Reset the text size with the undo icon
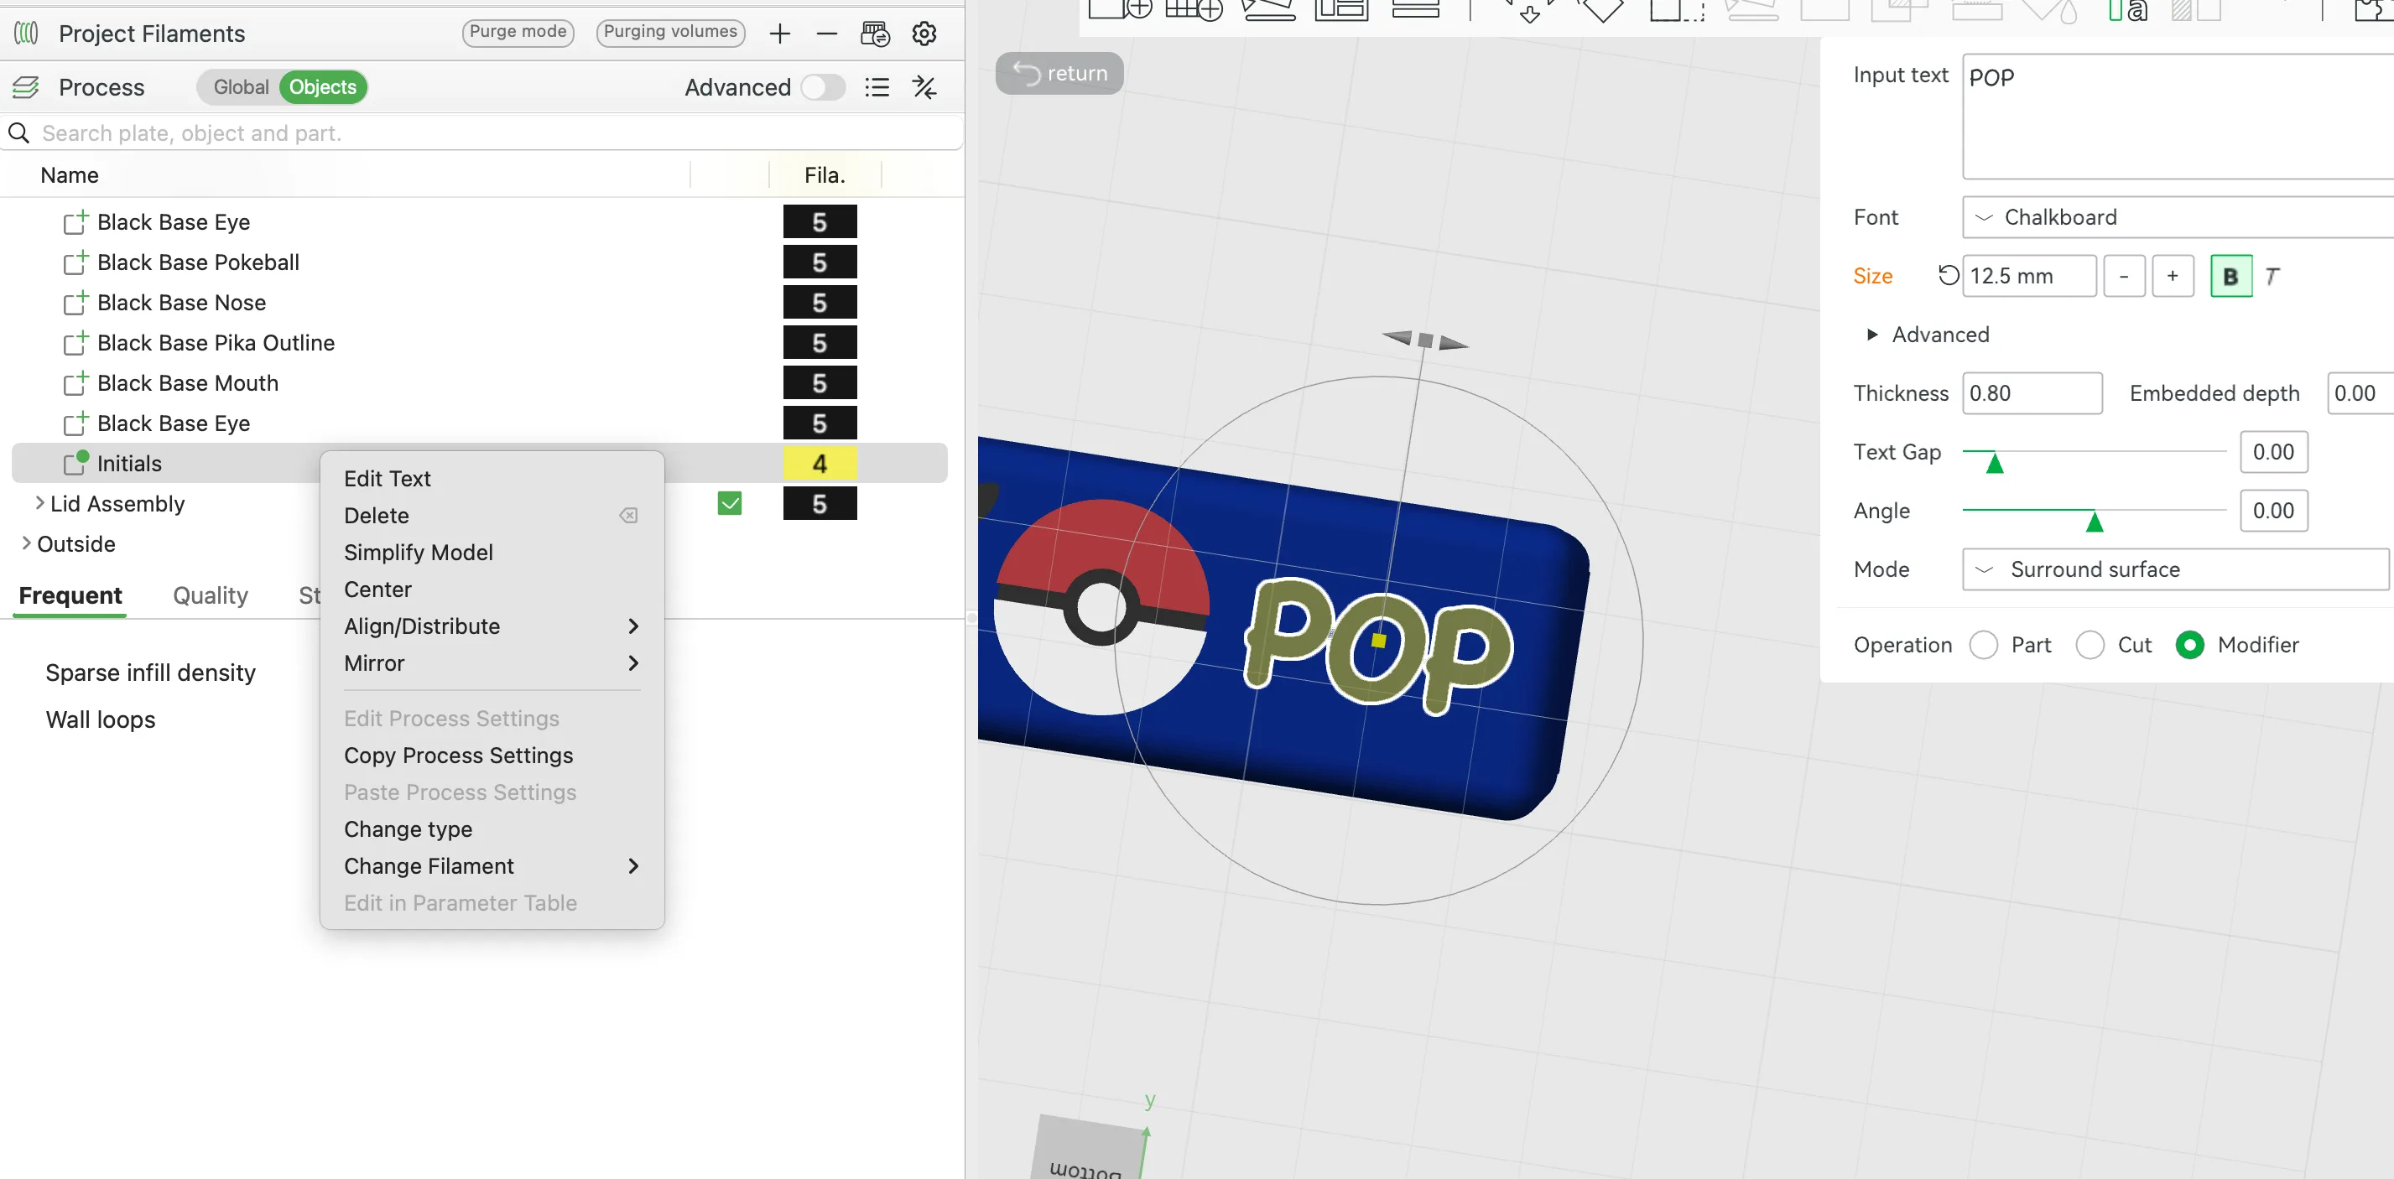2394x1179 pixels. (x=1948, y=276)
